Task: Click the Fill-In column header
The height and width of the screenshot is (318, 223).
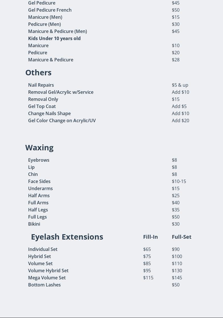Action: tap(150, 237)
